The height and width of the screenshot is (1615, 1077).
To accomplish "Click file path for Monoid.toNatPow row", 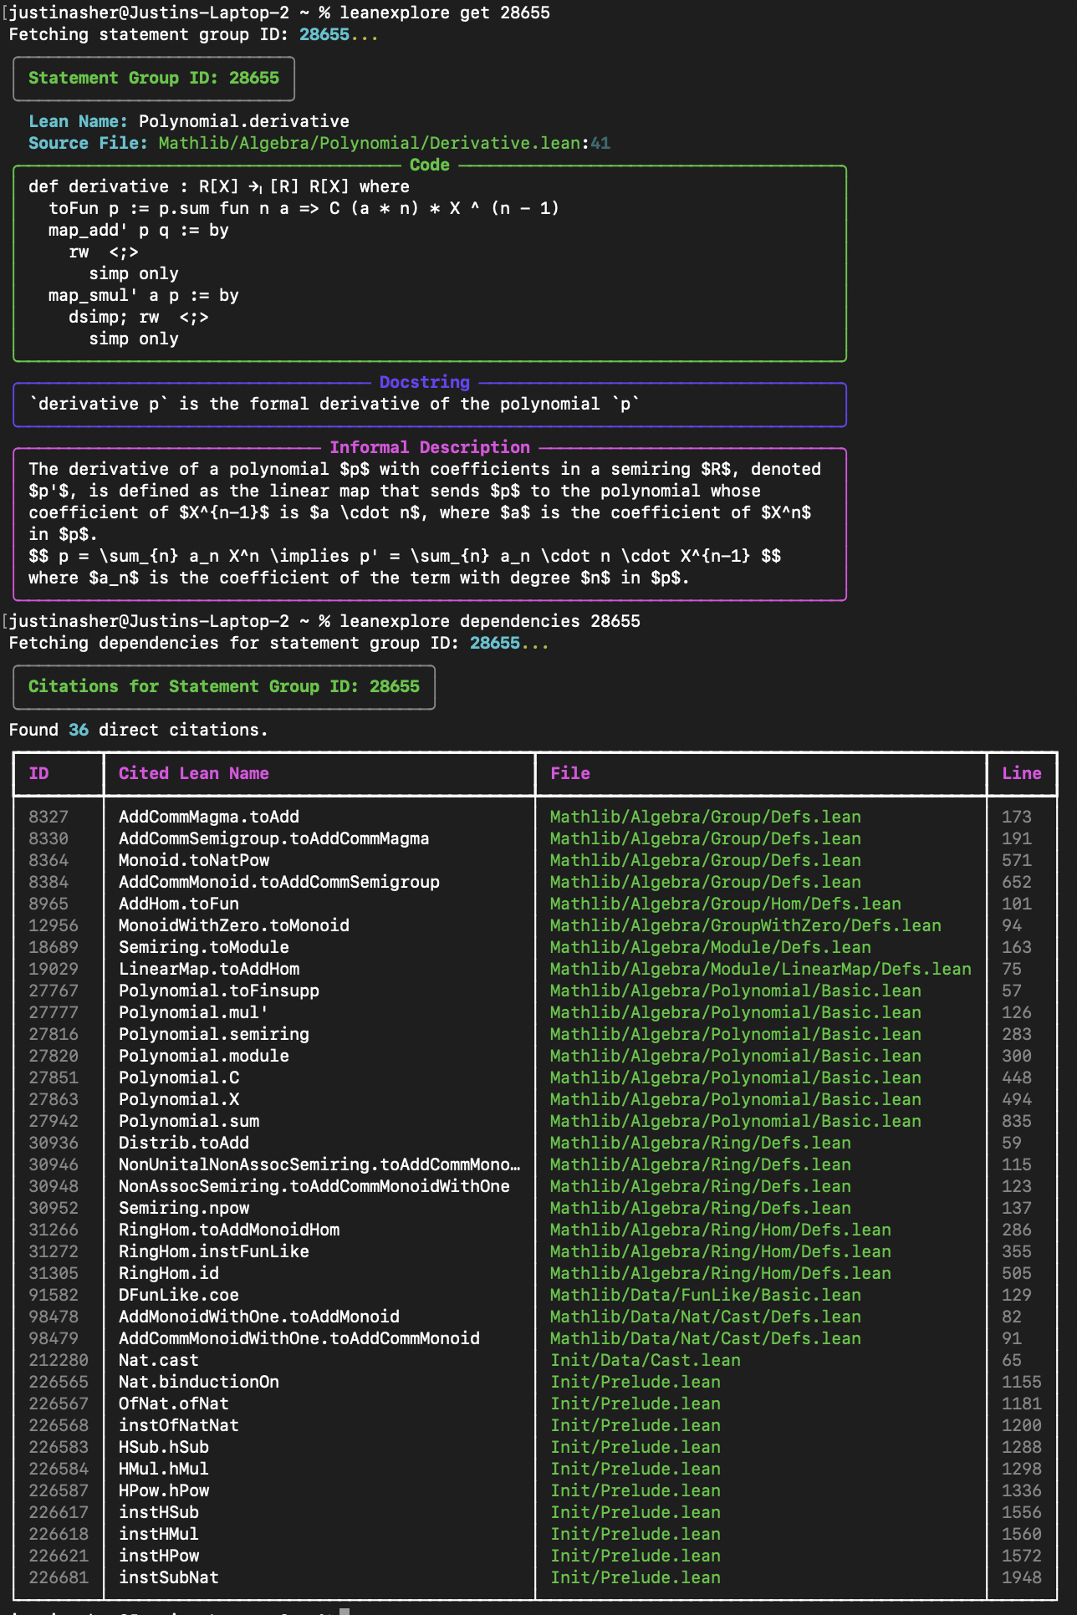I will pos(705,861).
